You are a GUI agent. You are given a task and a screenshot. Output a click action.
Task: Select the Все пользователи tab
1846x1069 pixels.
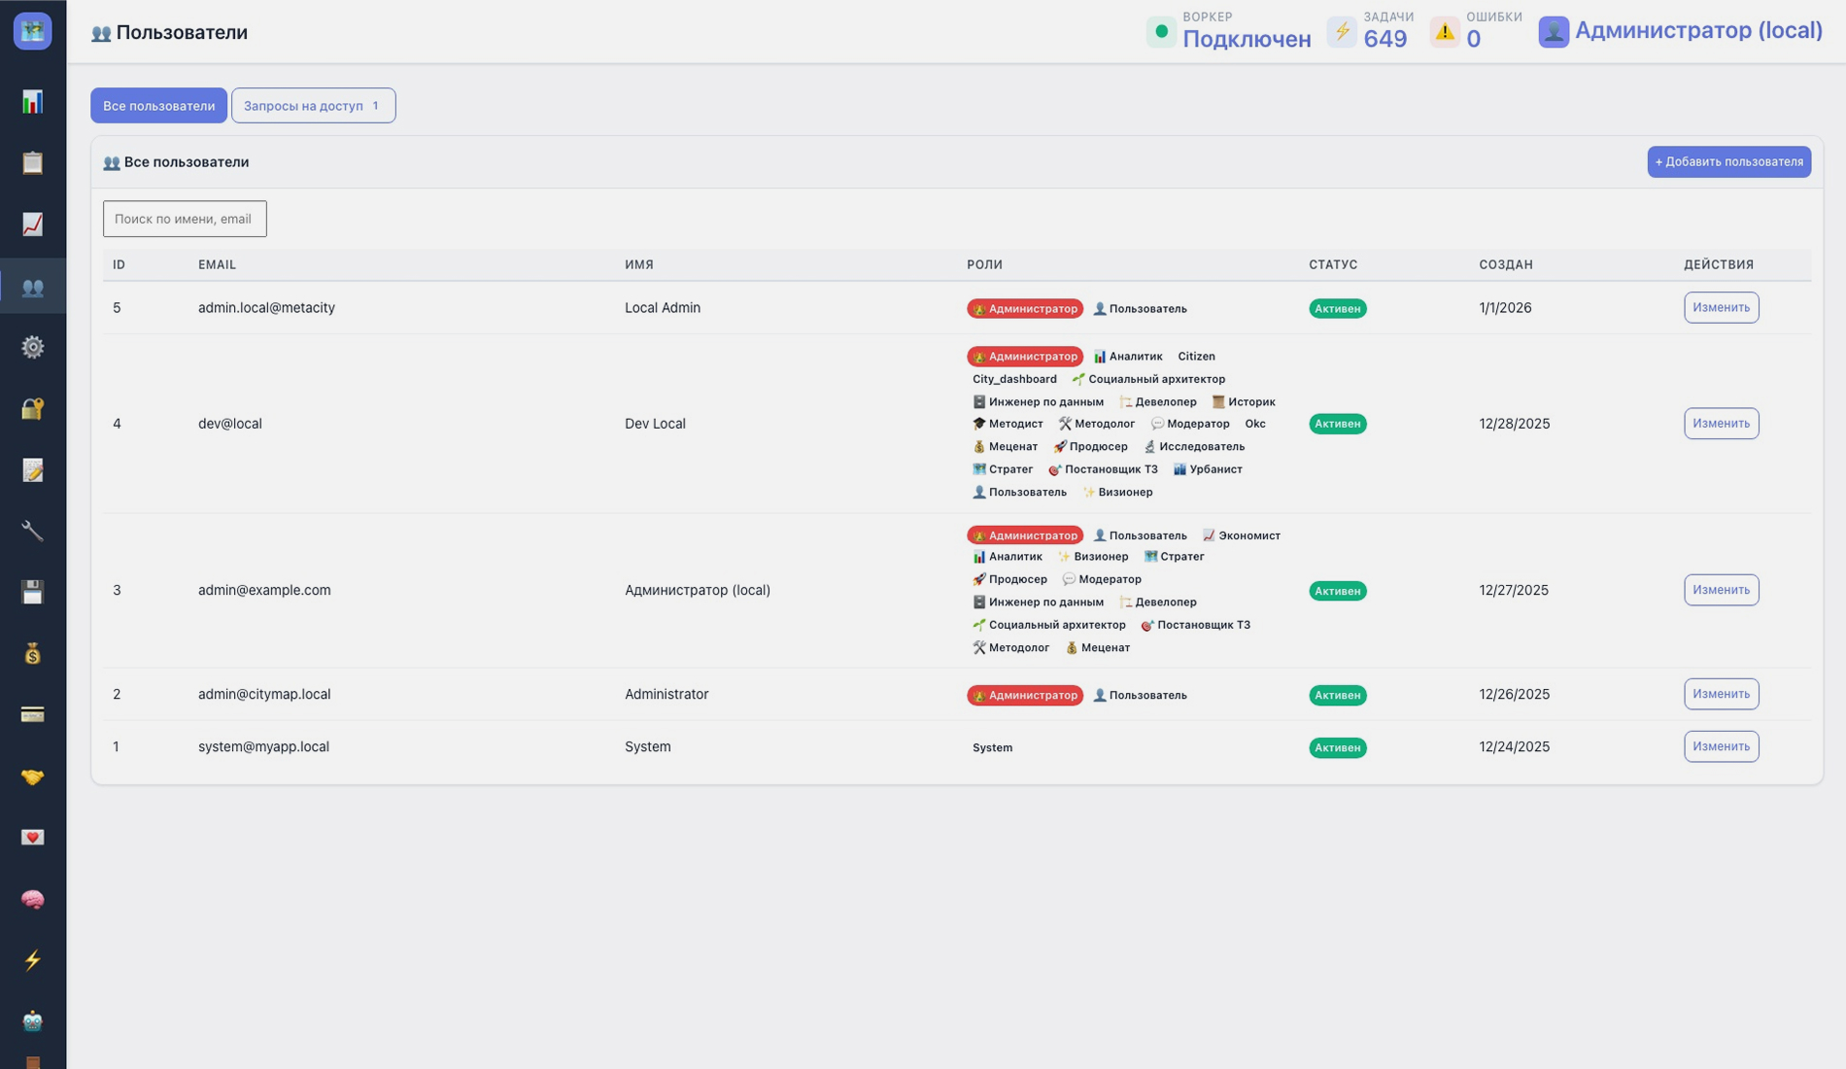[158, 106]
